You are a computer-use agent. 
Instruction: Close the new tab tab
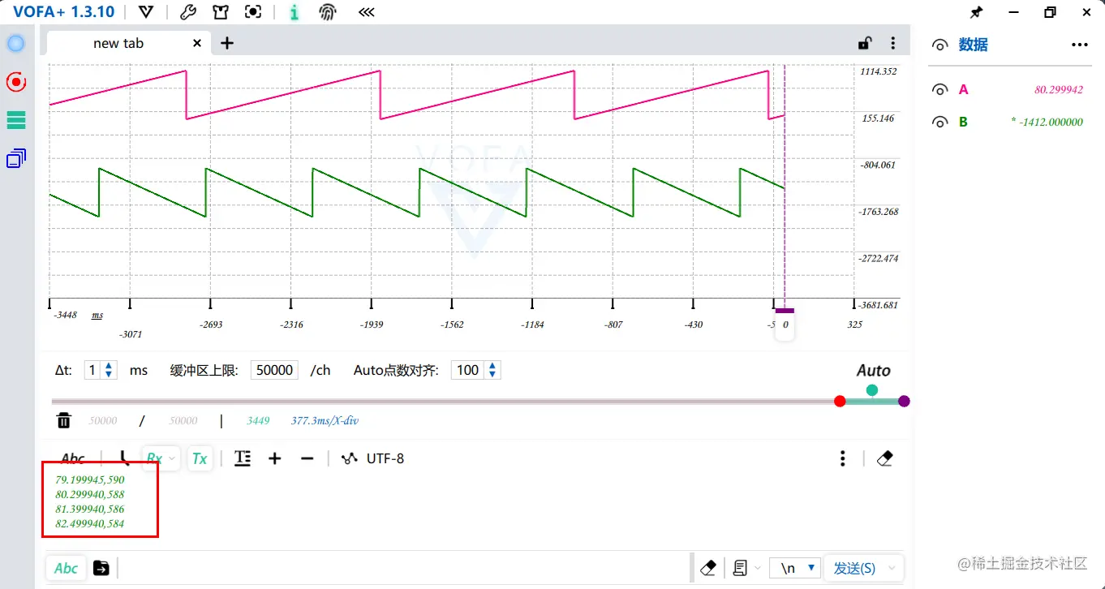coord(197,44)
